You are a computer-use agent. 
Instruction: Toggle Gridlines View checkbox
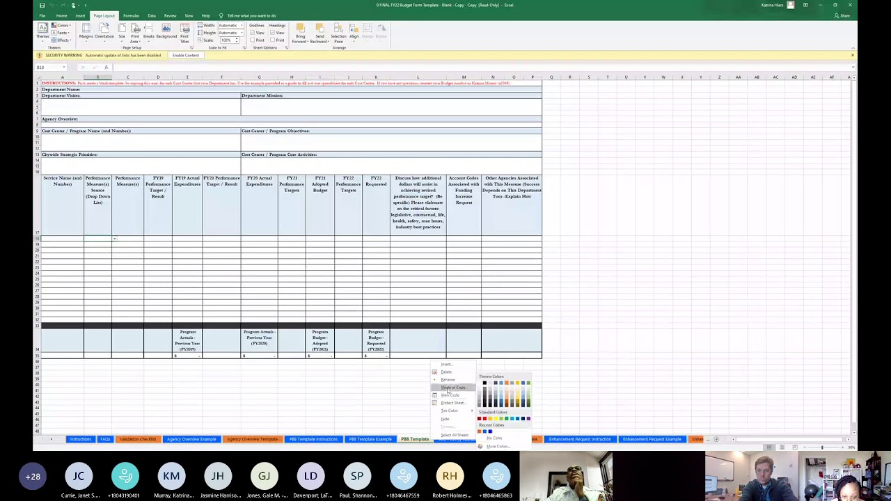coord(254,33)
